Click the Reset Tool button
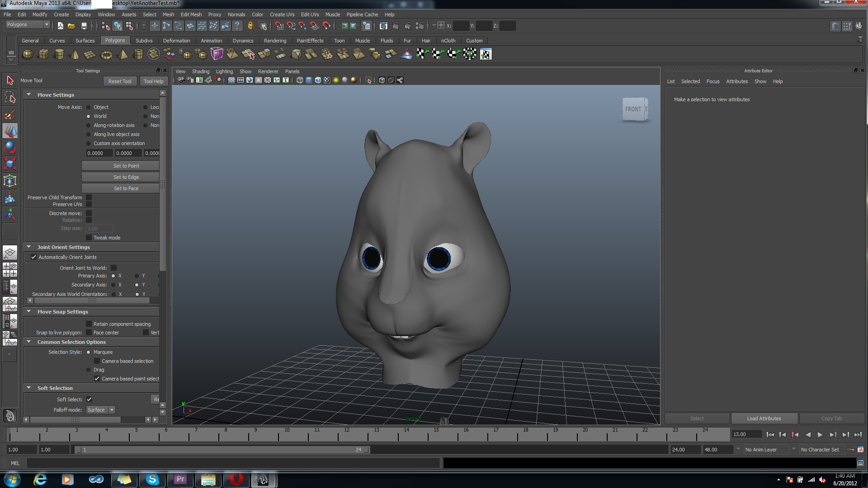 point(120,81)
